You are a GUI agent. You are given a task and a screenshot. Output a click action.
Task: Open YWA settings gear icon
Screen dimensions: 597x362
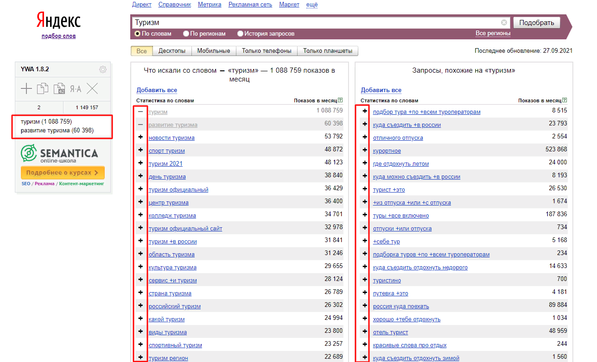pyautogui.click(x=103, y=69)
